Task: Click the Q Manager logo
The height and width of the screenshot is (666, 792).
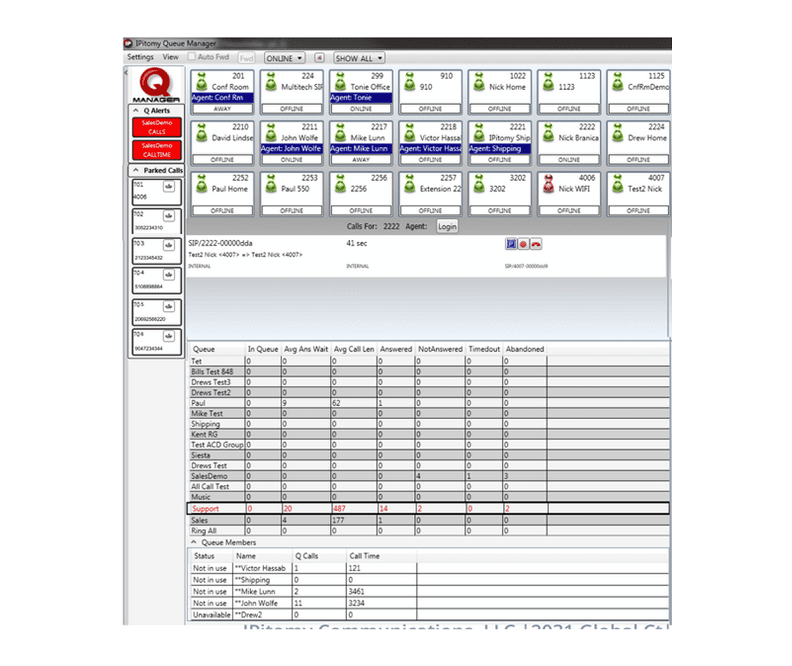Action: tap(156, 86)
